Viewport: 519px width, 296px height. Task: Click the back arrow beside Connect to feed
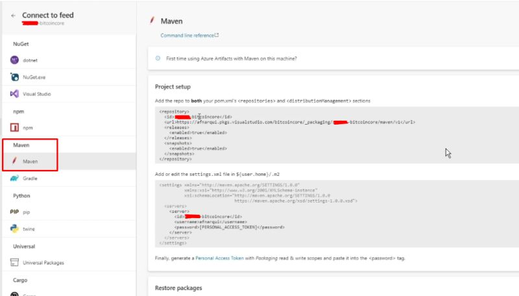(x=13, y=16)
